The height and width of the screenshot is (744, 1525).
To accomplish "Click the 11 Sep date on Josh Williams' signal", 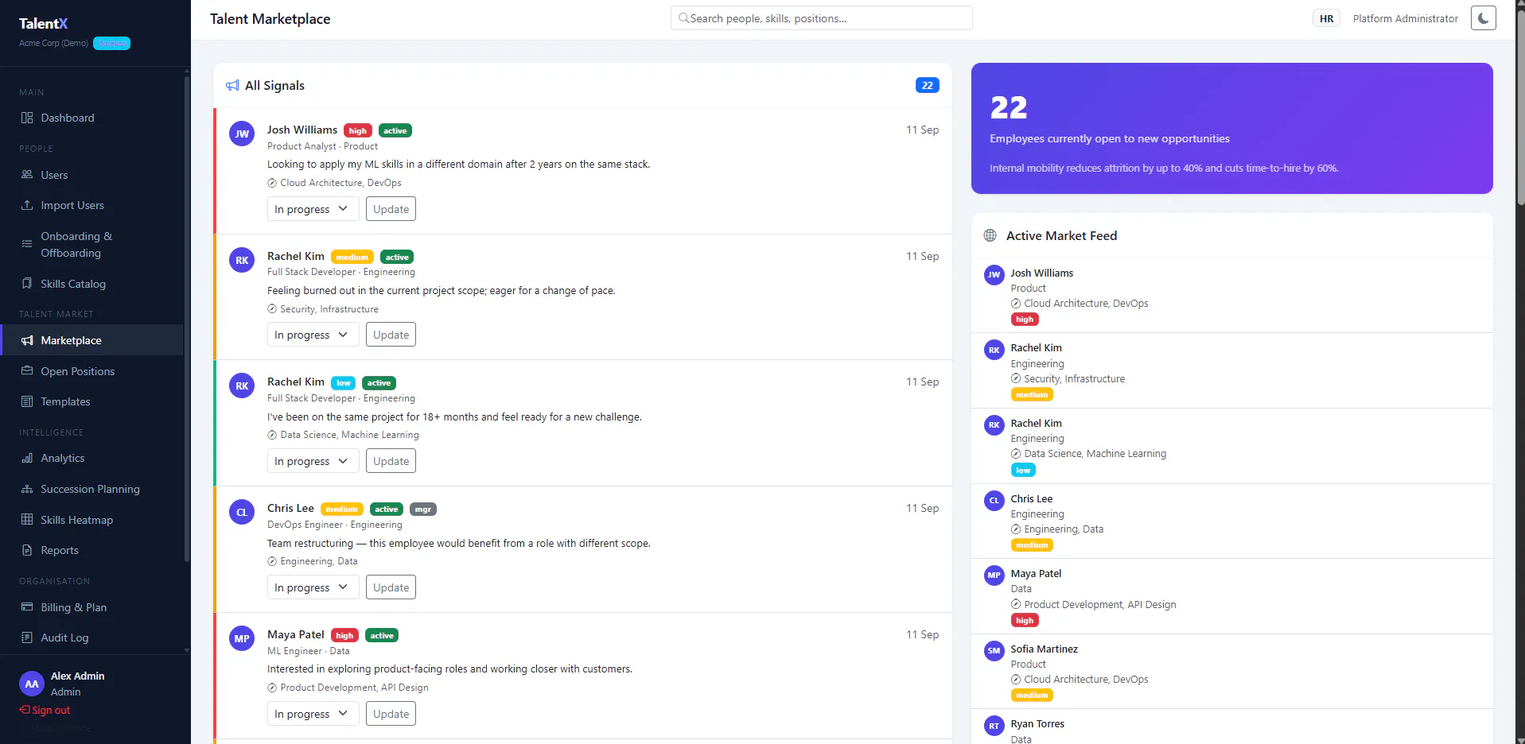I will coord(922,130).
